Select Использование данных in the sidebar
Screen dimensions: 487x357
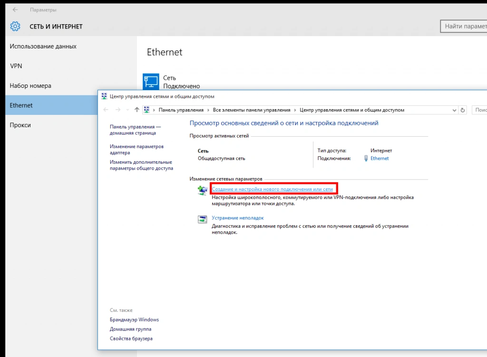coord(43,47)
